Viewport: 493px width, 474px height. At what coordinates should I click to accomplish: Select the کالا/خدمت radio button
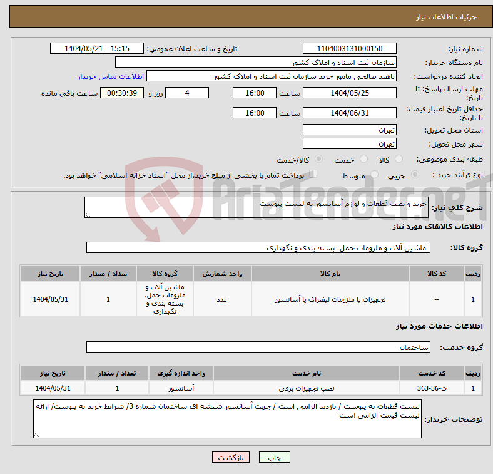319,159
